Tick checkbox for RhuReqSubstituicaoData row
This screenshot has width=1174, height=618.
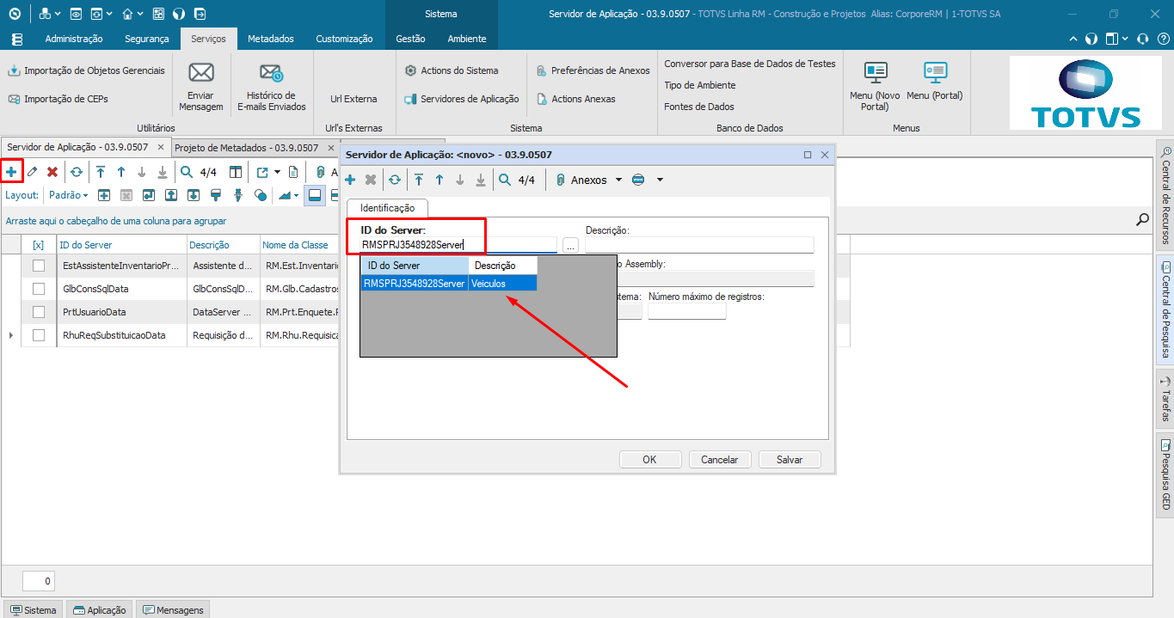[38, 335]
